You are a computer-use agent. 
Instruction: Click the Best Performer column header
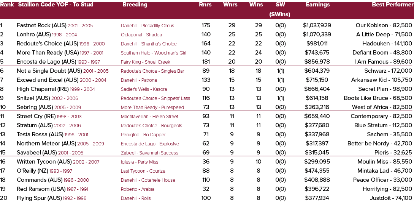[x=393, y=5]
